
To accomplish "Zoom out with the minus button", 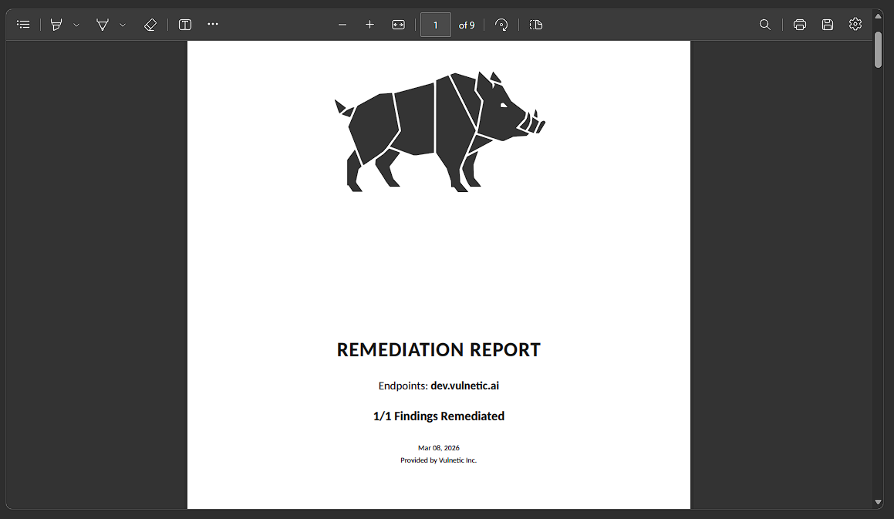I will click(342, 25).
